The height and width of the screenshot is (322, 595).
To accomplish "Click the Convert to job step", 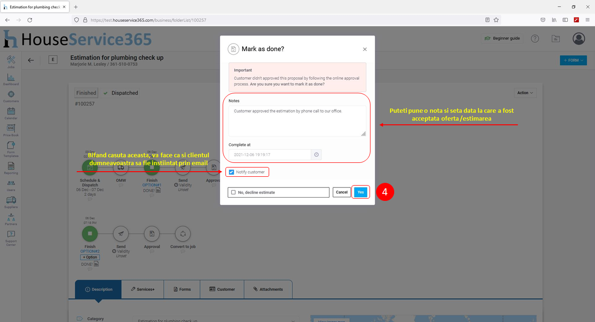I will (x=183, y=233).
